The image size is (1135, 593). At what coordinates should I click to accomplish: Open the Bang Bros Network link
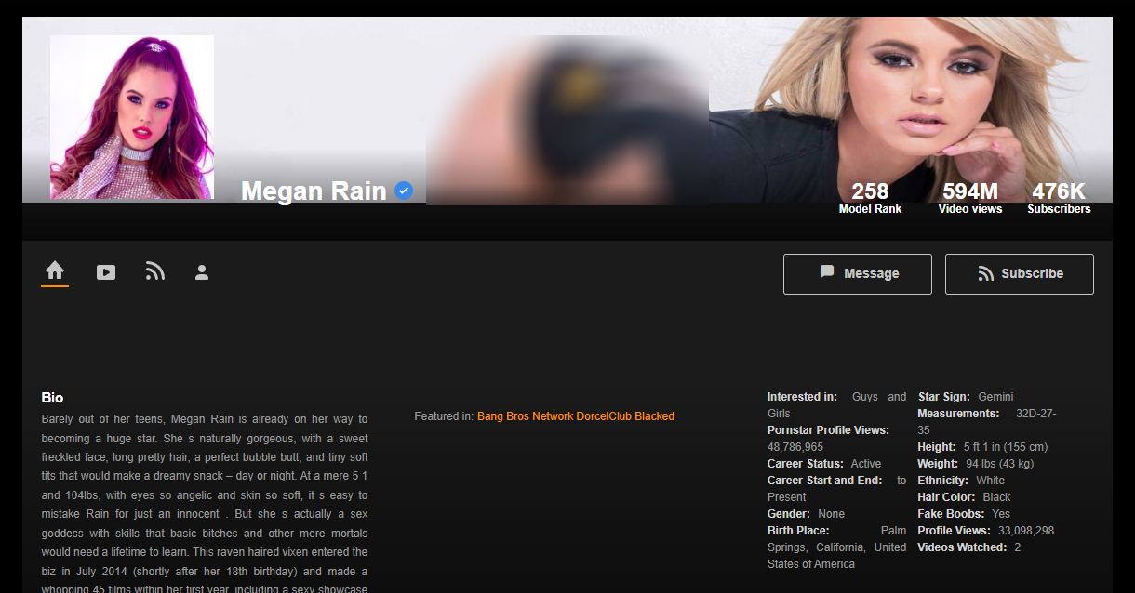(x=525, y=416)
